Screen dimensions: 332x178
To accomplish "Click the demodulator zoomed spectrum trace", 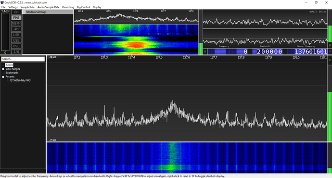I will (136, 18).
